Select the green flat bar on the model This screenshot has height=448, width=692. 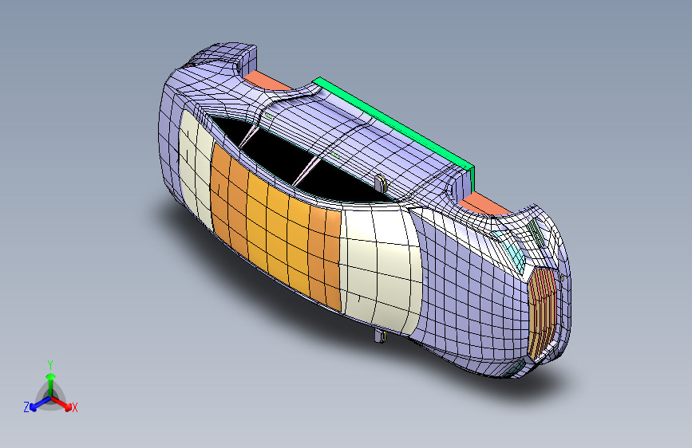[x=395, y=124]
